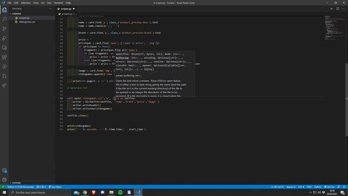348x196 pixels.
Task: Open Spotify from the taskbar
Action: tap(120, 192)
